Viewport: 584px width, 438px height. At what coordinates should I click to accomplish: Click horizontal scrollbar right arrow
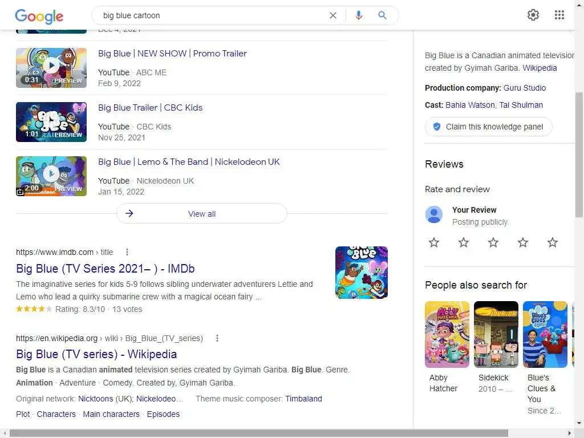tap(570, 433)
